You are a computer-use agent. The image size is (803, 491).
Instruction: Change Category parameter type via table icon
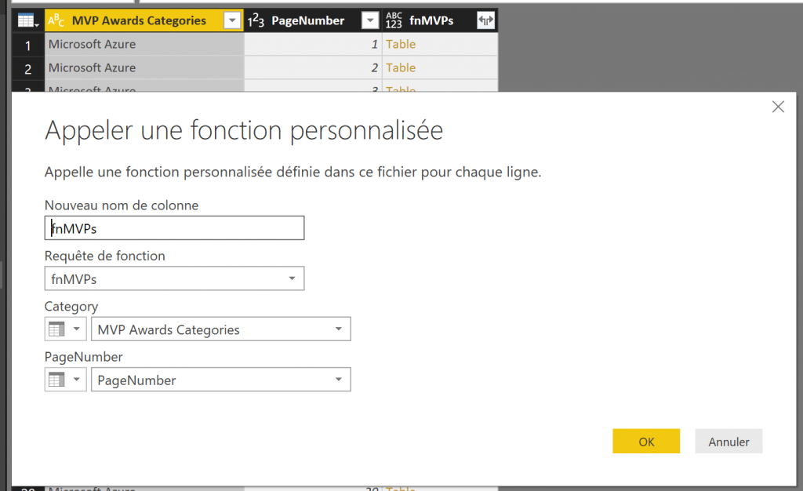[65, 329]
